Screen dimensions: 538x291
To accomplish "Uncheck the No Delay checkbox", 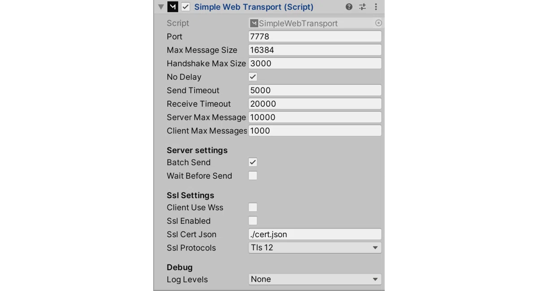I will pos(253,77).
